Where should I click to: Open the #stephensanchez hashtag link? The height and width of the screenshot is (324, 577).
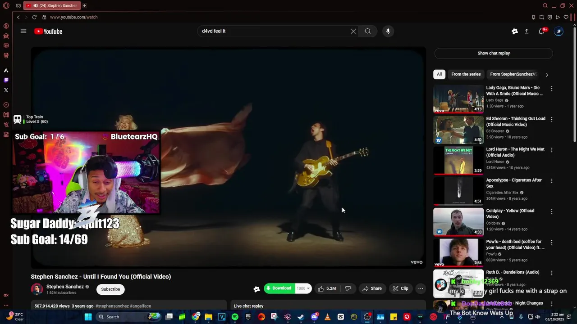[112, 306]
